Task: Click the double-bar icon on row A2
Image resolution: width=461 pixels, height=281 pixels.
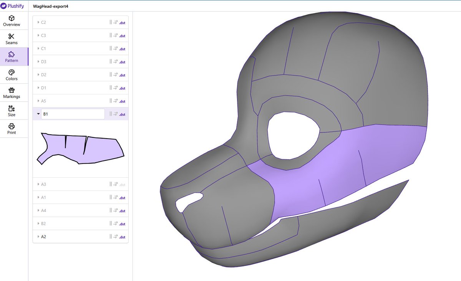Action: 111,236
